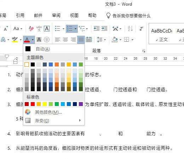Click the Clear All Formatting eraser icon
This screenshot has height=159, width=184.
31,29
